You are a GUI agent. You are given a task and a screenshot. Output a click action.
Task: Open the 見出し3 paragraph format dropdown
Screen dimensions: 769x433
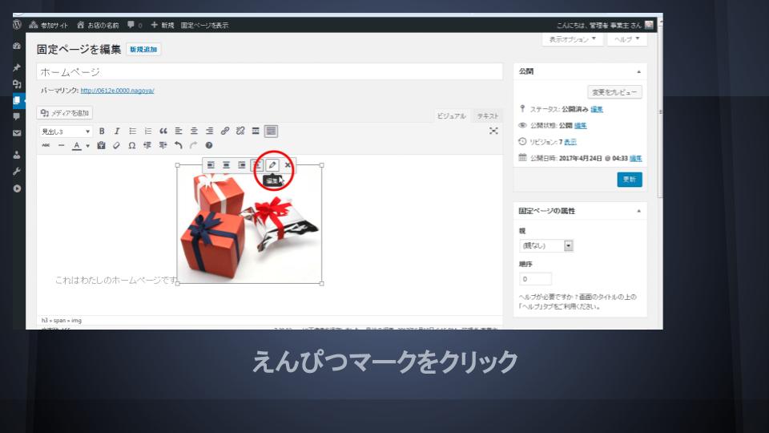(x=66, y=131)
